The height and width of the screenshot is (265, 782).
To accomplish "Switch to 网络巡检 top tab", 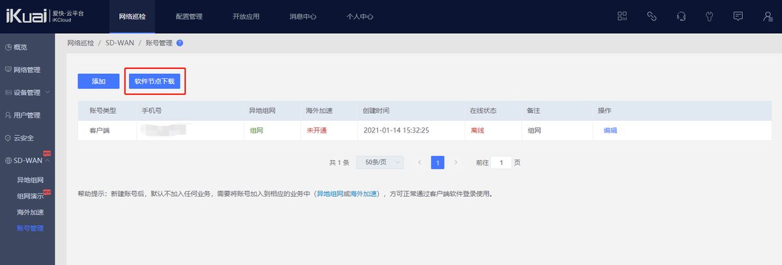I will (132, 16).
